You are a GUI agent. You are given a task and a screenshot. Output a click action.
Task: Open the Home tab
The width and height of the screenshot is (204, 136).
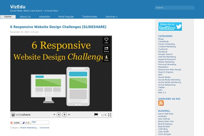click(8, 17)
